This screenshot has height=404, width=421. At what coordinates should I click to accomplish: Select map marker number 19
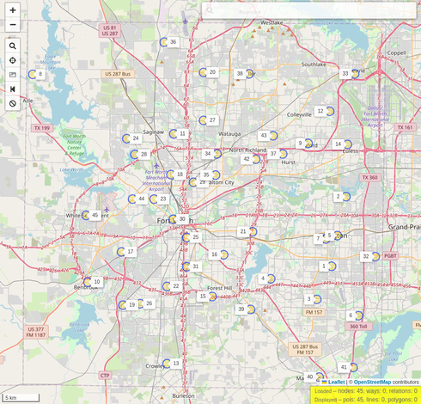tap(123, 305)
